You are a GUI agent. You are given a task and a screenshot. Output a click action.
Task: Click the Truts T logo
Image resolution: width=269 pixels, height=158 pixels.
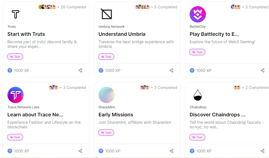15,14
